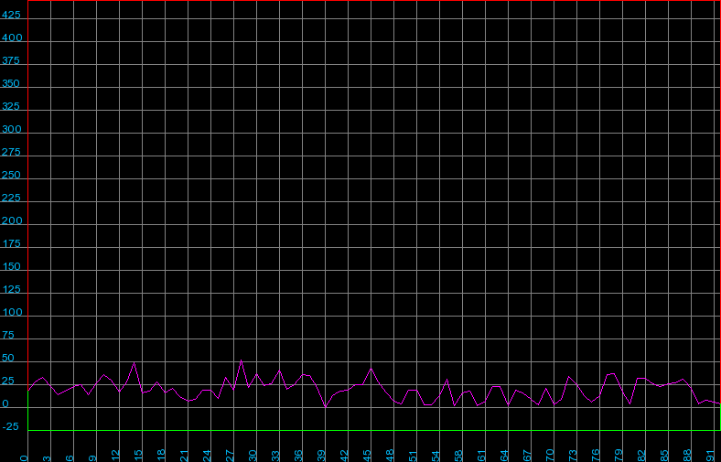The width and height of the screenshot is (721, 462).
Task: Select the 21 horizontal axis label
Action: tap(185, 456)
